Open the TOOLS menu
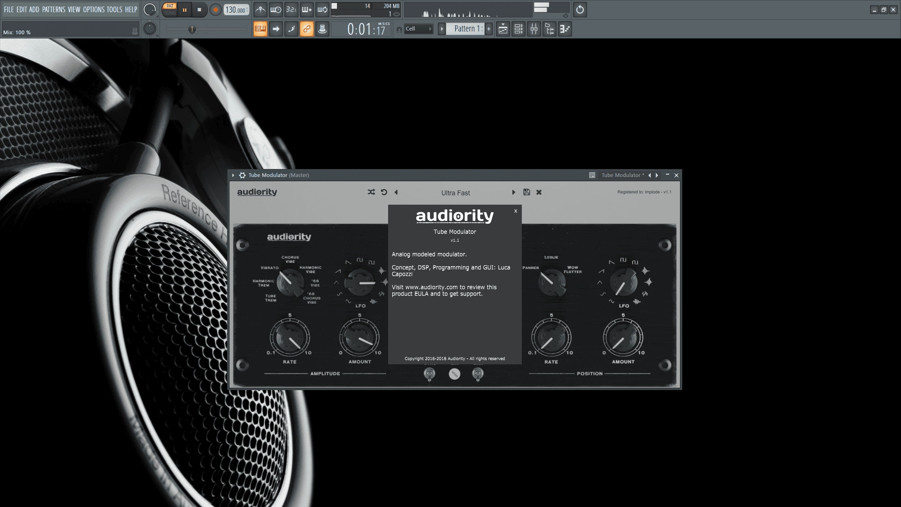This screenshot has height=507, width=901. click(115, 9)
